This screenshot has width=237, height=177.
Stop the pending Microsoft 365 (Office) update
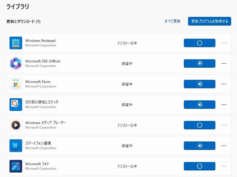[200, 63]
